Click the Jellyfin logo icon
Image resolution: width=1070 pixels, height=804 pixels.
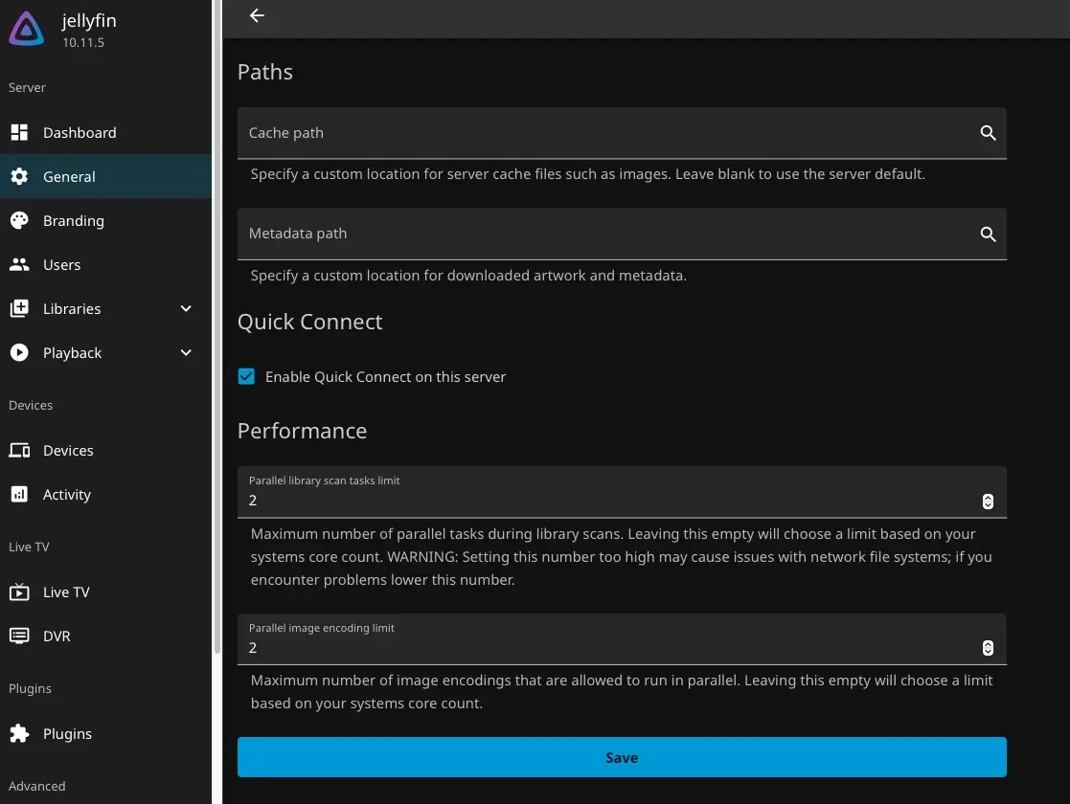coord(27,31)
